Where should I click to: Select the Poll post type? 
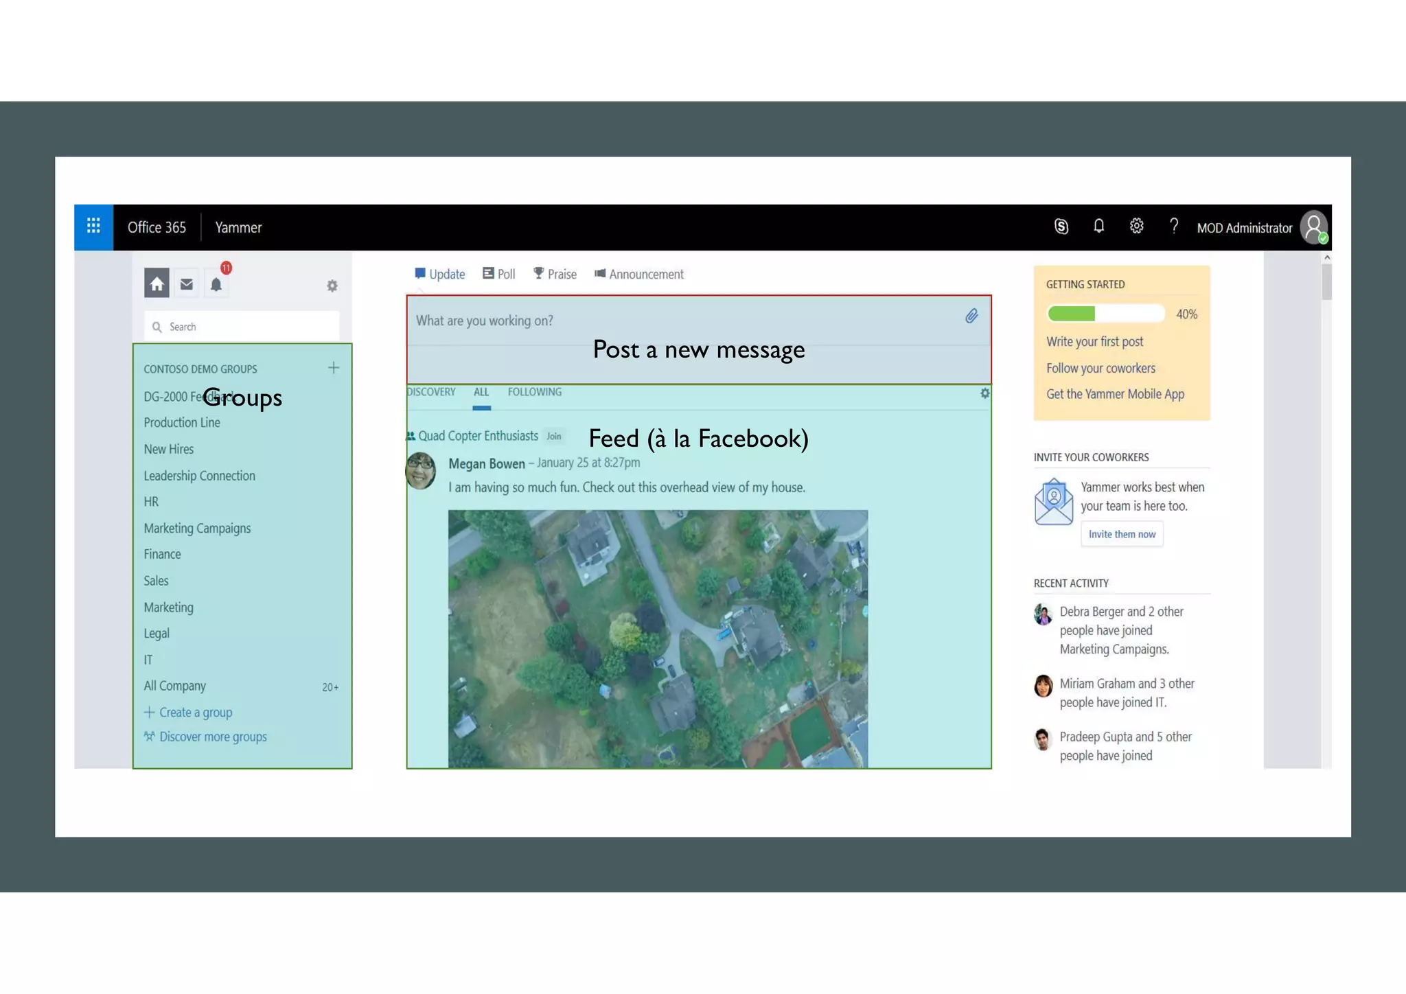tap(498, 274)
